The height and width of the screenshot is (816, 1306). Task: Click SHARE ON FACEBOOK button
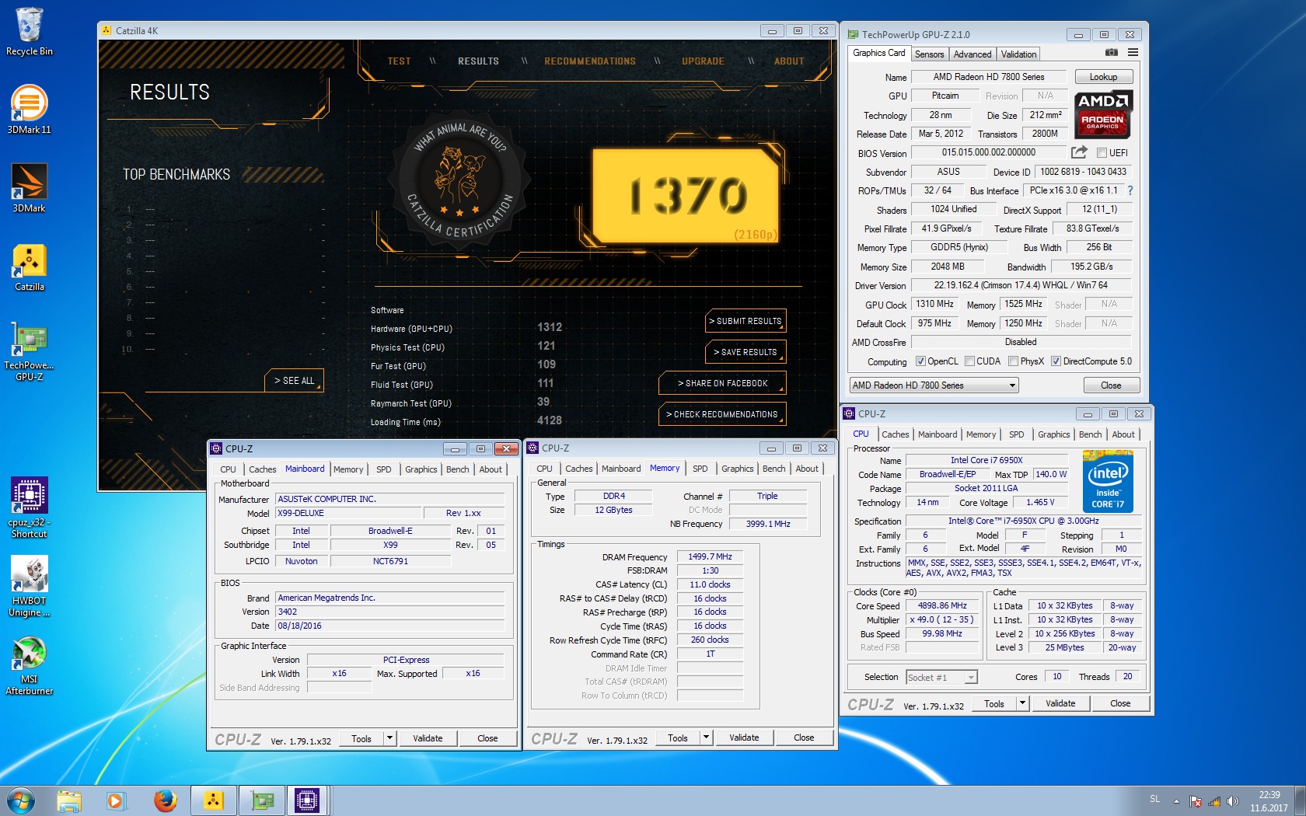click(x=722, y=383)
